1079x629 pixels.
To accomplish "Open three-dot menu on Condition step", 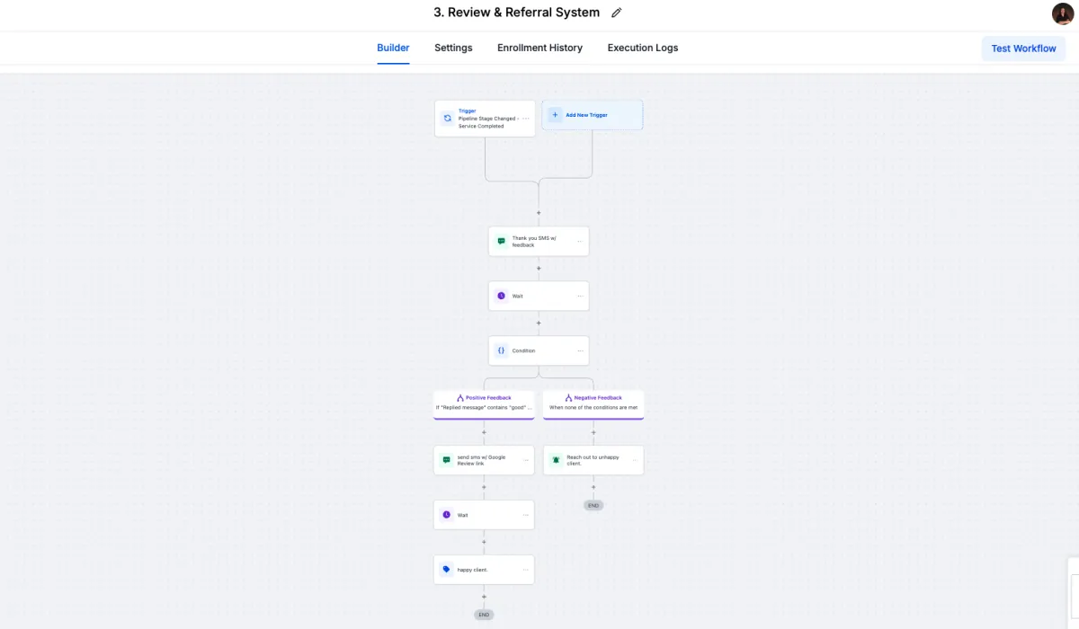I will coord(579,350).
